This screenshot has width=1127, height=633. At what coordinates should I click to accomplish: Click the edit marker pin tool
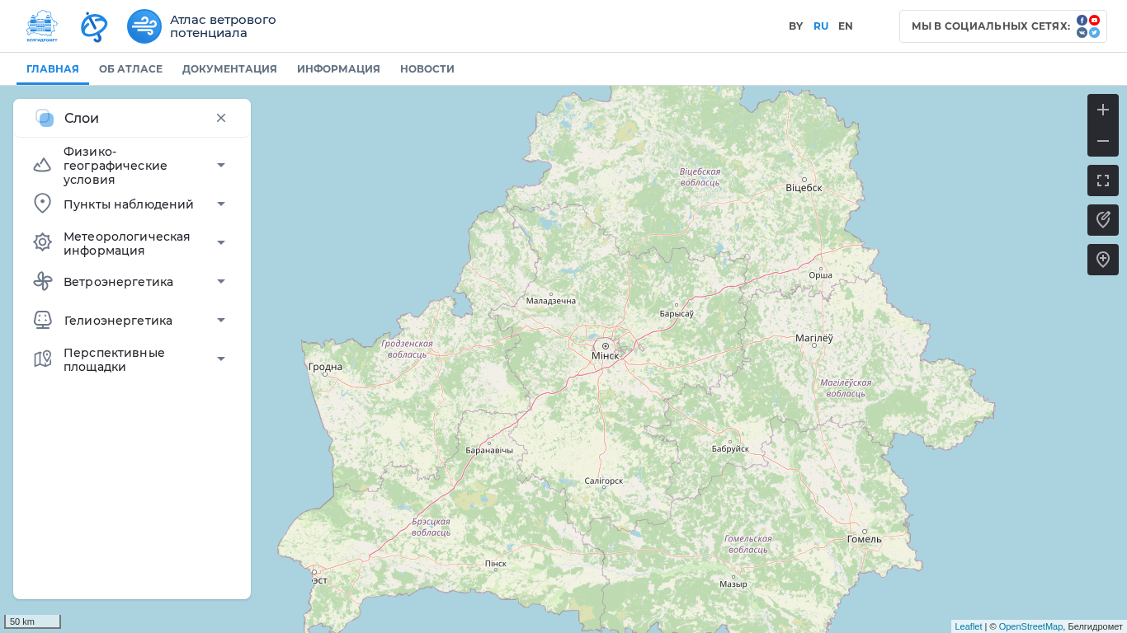[1102, 220]
